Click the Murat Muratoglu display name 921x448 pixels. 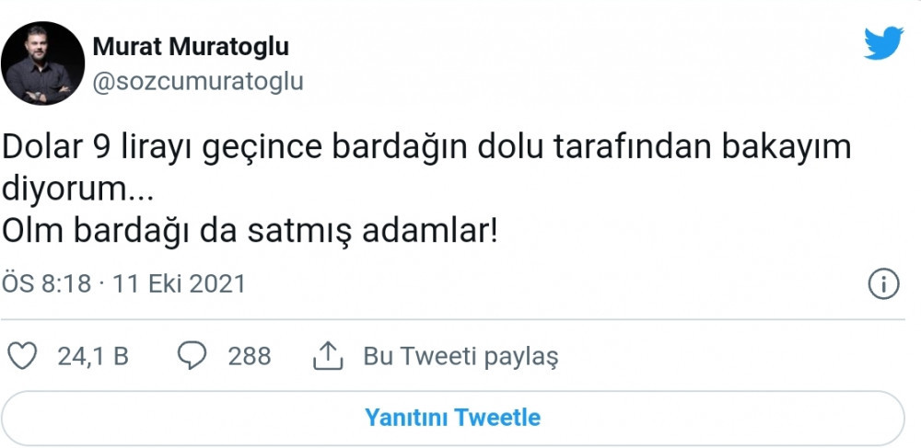[191, 47]
